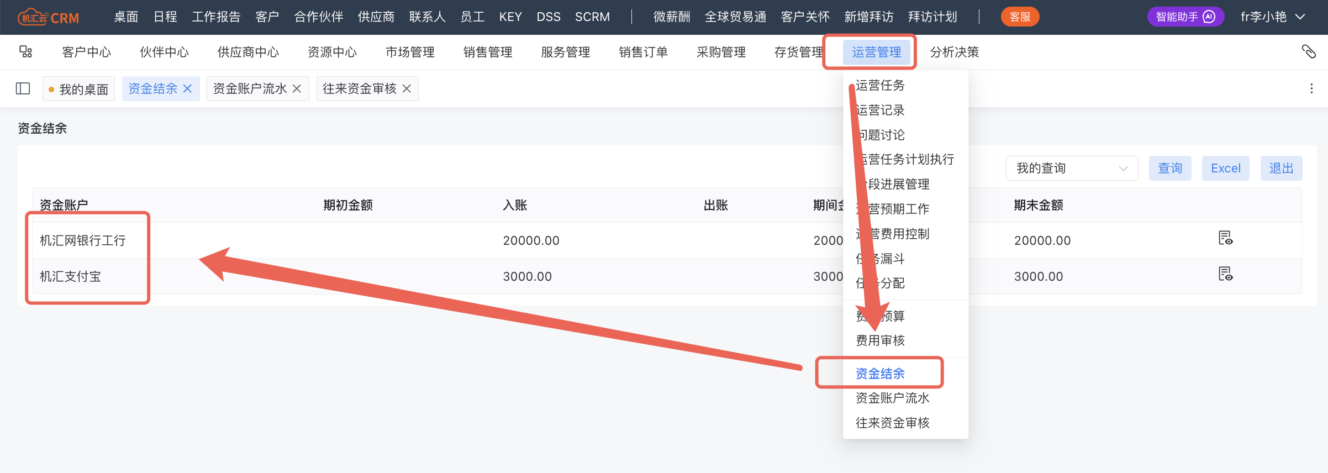
Task: Open 新增拜访 in top navigation
Action: coord(869,17)
